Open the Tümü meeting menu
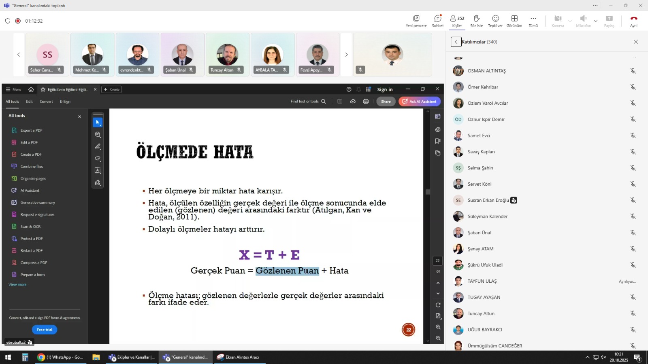Screen dimensions: 648x364 point(533,21)
